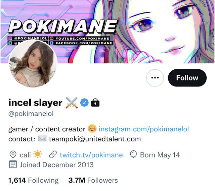Image resolution: width=215 pixels, height=191 pixels.
Task: Click the Facebook icon in banner
Action: 51,43
